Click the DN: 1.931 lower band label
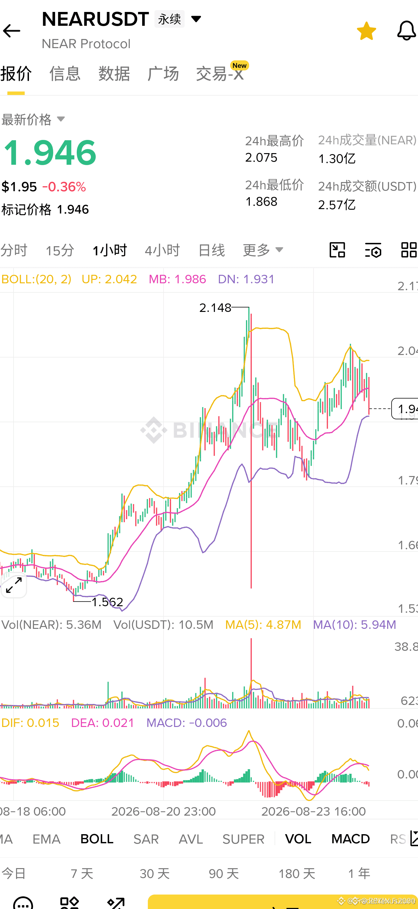The height and width of the screenshot is (909, 418). coord(246,279)
